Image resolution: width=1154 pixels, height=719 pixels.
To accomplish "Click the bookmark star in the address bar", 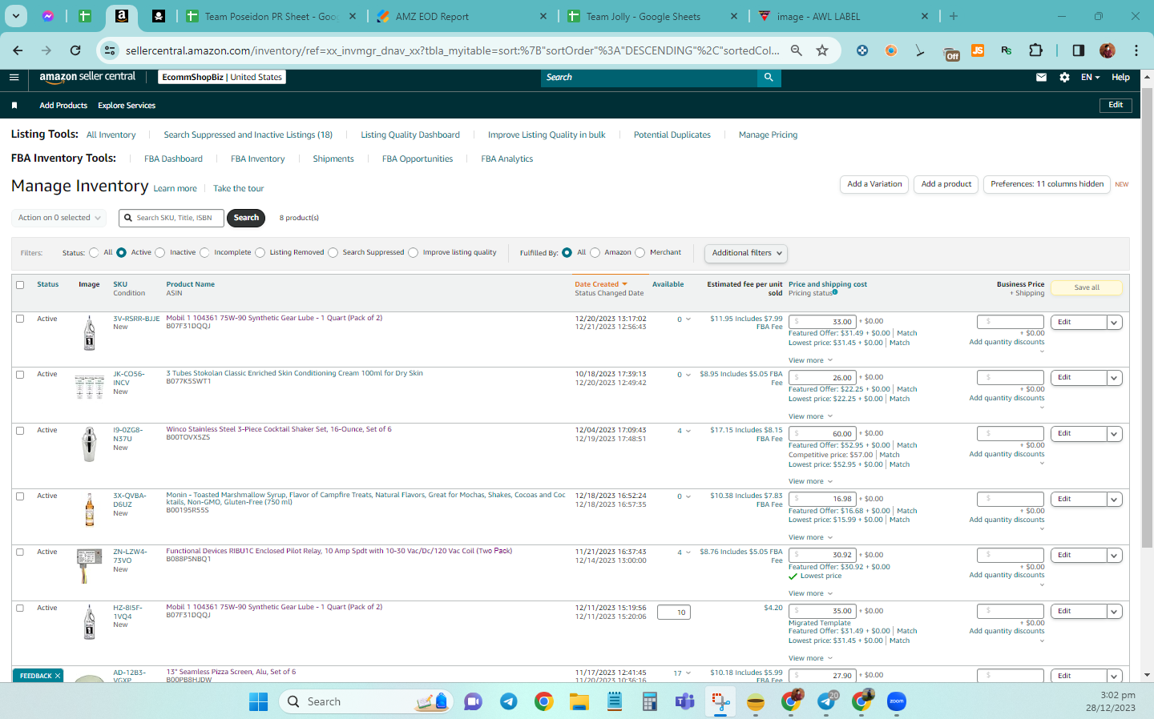I will coord(822,50).
